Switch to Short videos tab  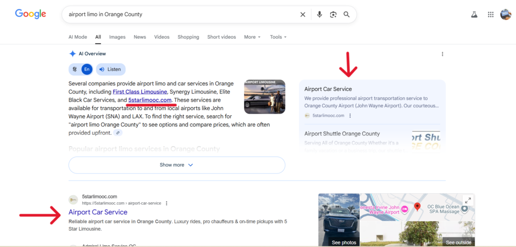(x=222, y=37)
